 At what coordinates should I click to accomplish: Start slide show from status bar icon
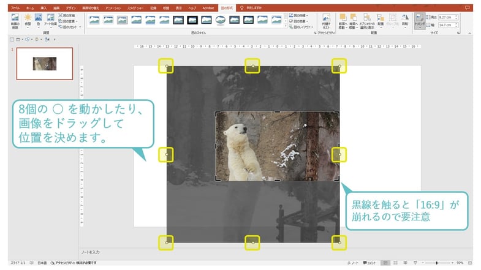[415, 263]
